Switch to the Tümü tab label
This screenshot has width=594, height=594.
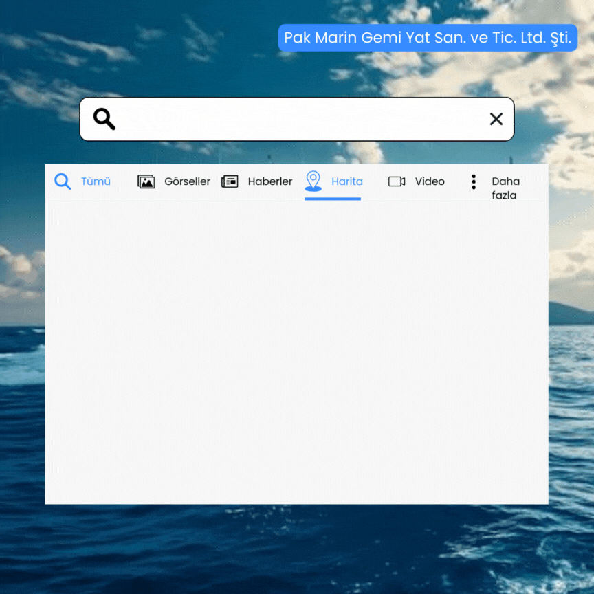tap(96, 181)
